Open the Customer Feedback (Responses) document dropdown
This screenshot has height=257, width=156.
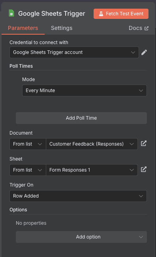coord(92,144)
